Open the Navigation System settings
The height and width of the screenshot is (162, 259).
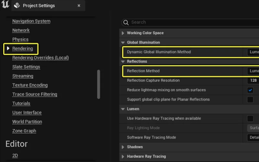(x=31, y=21)
